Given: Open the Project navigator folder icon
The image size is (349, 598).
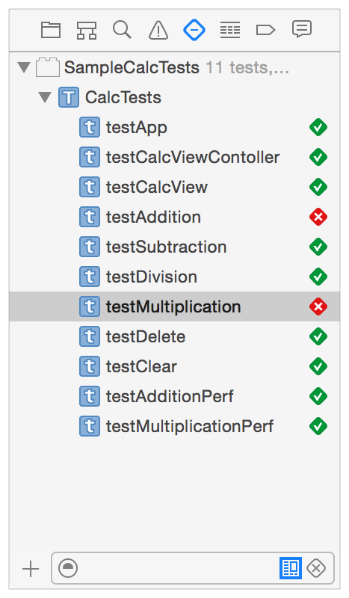Looking at the screenshot, I should point(51,30).
